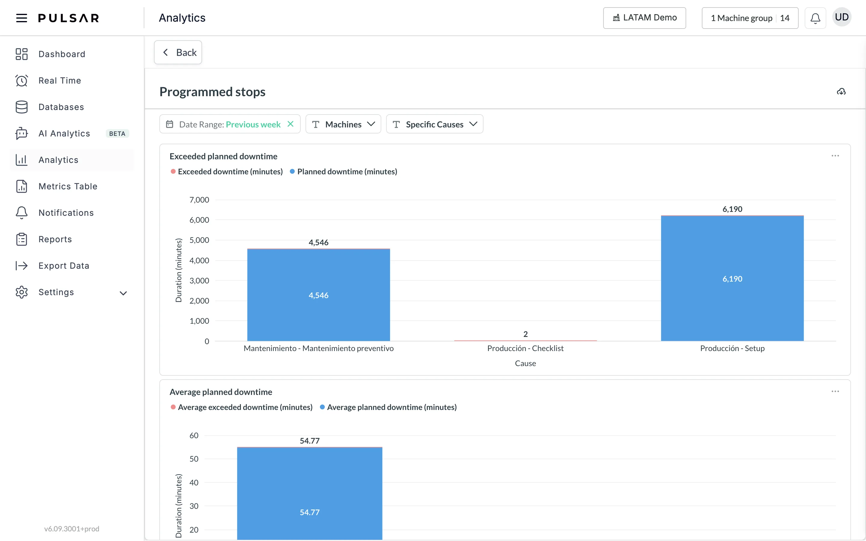The width and height of the screenshot is (866, 541).
Task: Open the hamburger menu icon
Action: (21, 18)
